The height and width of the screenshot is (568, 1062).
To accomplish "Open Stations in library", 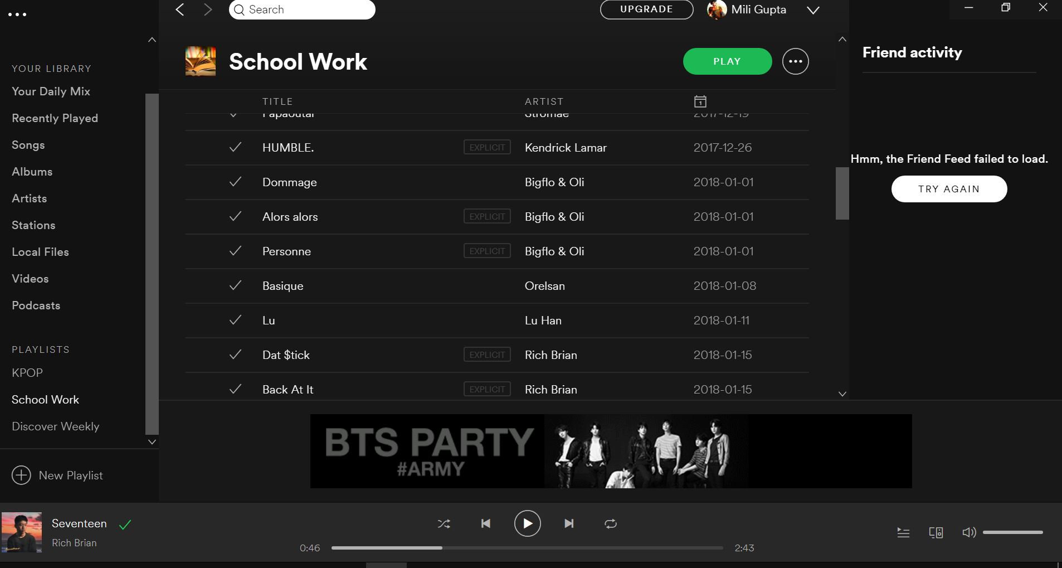I will coord(33,225).
